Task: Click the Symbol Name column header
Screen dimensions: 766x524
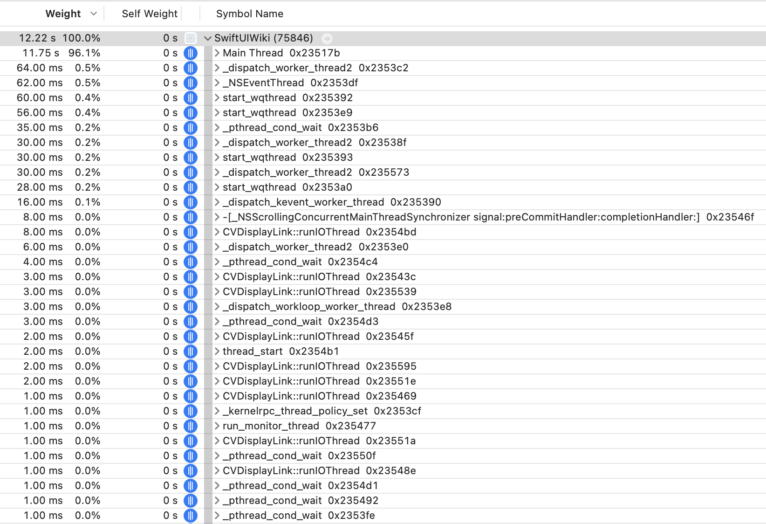Action: coord(249,14)
